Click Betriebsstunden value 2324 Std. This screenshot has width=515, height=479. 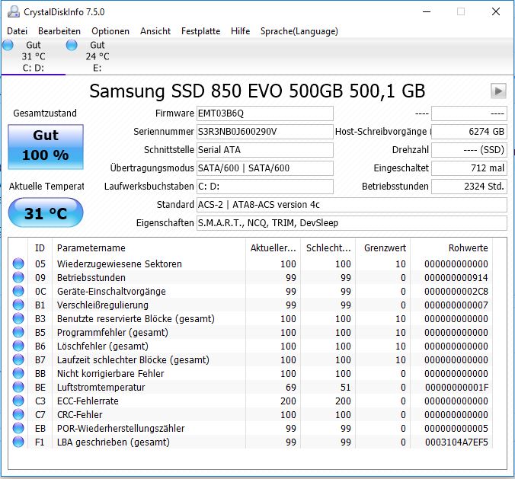[469, 187]
